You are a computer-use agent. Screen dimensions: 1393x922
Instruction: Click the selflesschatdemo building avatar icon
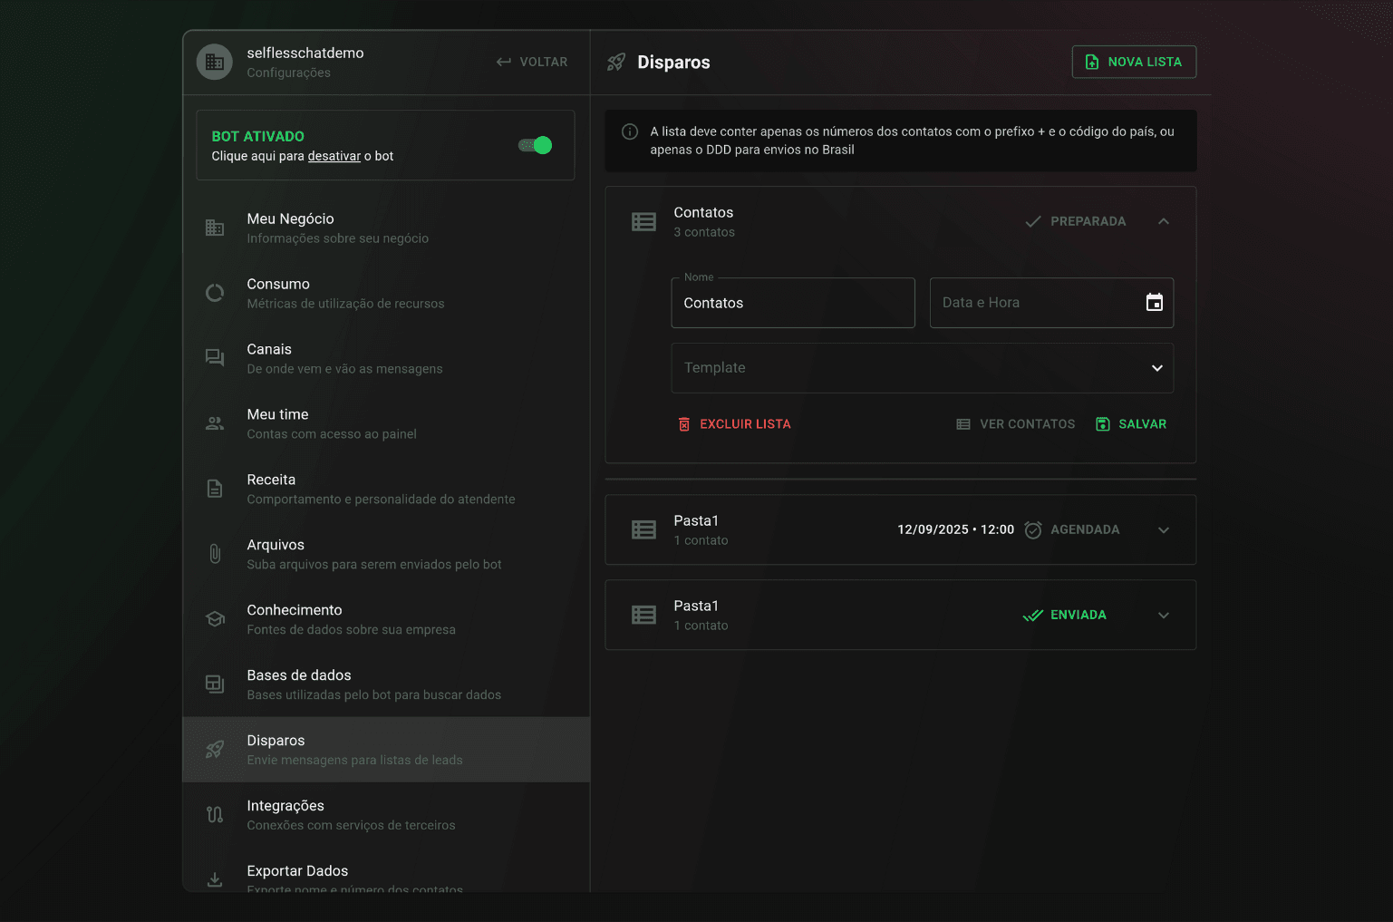[x=215, y=62]
